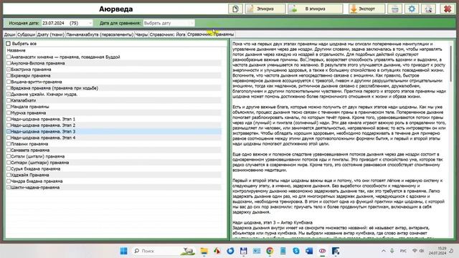Open the Дхату (ткани) tab
The width and height of the screenshot is (459, 258).
[x=51, y=34]
